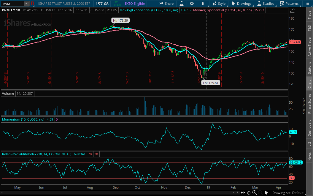Click the Lo: 125.81 price bubble
This screenshot has height=196, width=313.
click(211, 83)
